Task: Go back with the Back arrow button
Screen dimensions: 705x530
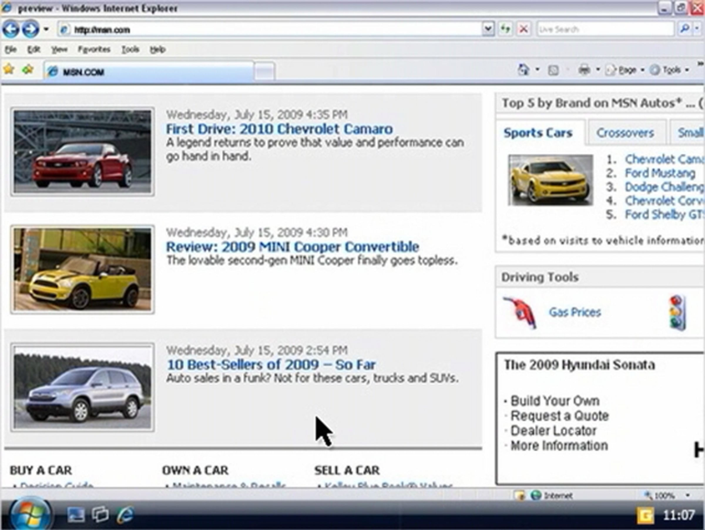Action: coord(11,29)
